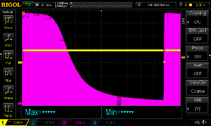211x126 pixels.
Task: Click the waveform memory overview bar
Action: pos(101,6)
